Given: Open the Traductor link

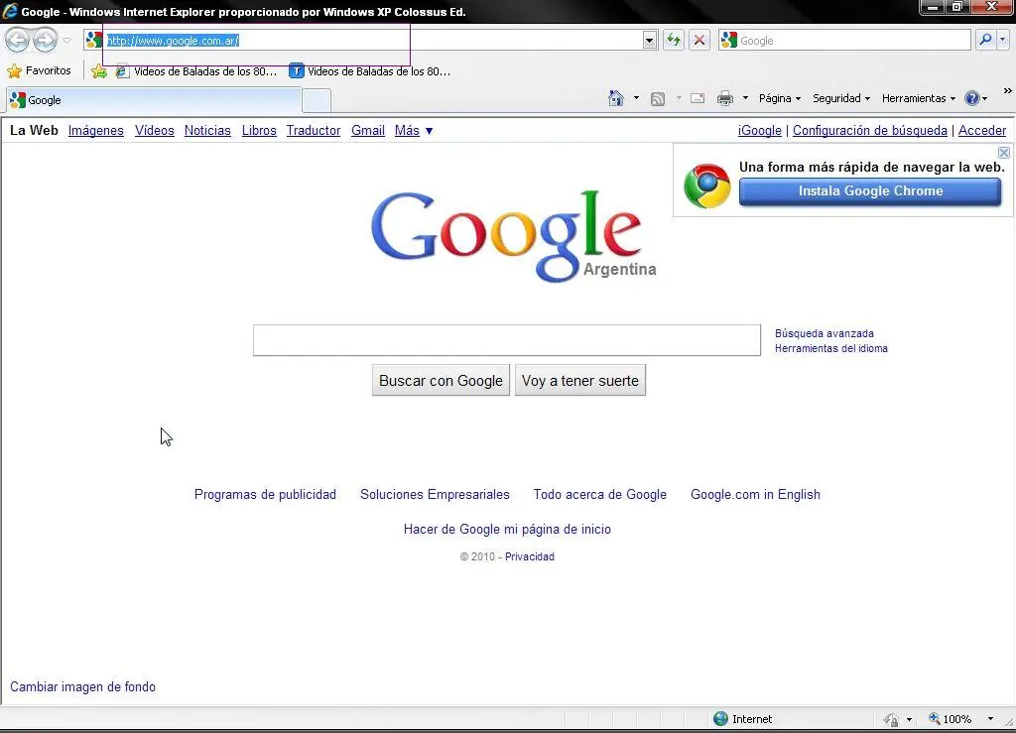Looking at the screenshot, I should click(314, 130).
